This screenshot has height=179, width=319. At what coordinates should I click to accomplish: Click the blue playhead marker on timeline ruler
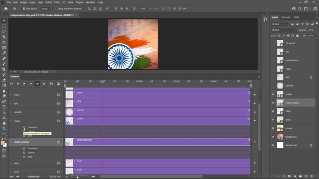tap(102, 82)
